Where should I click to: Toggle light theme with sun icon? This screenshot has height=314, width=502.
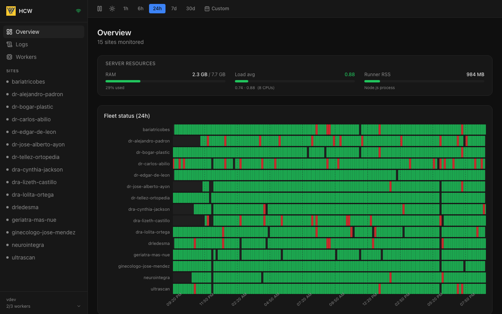click(112, 9)
